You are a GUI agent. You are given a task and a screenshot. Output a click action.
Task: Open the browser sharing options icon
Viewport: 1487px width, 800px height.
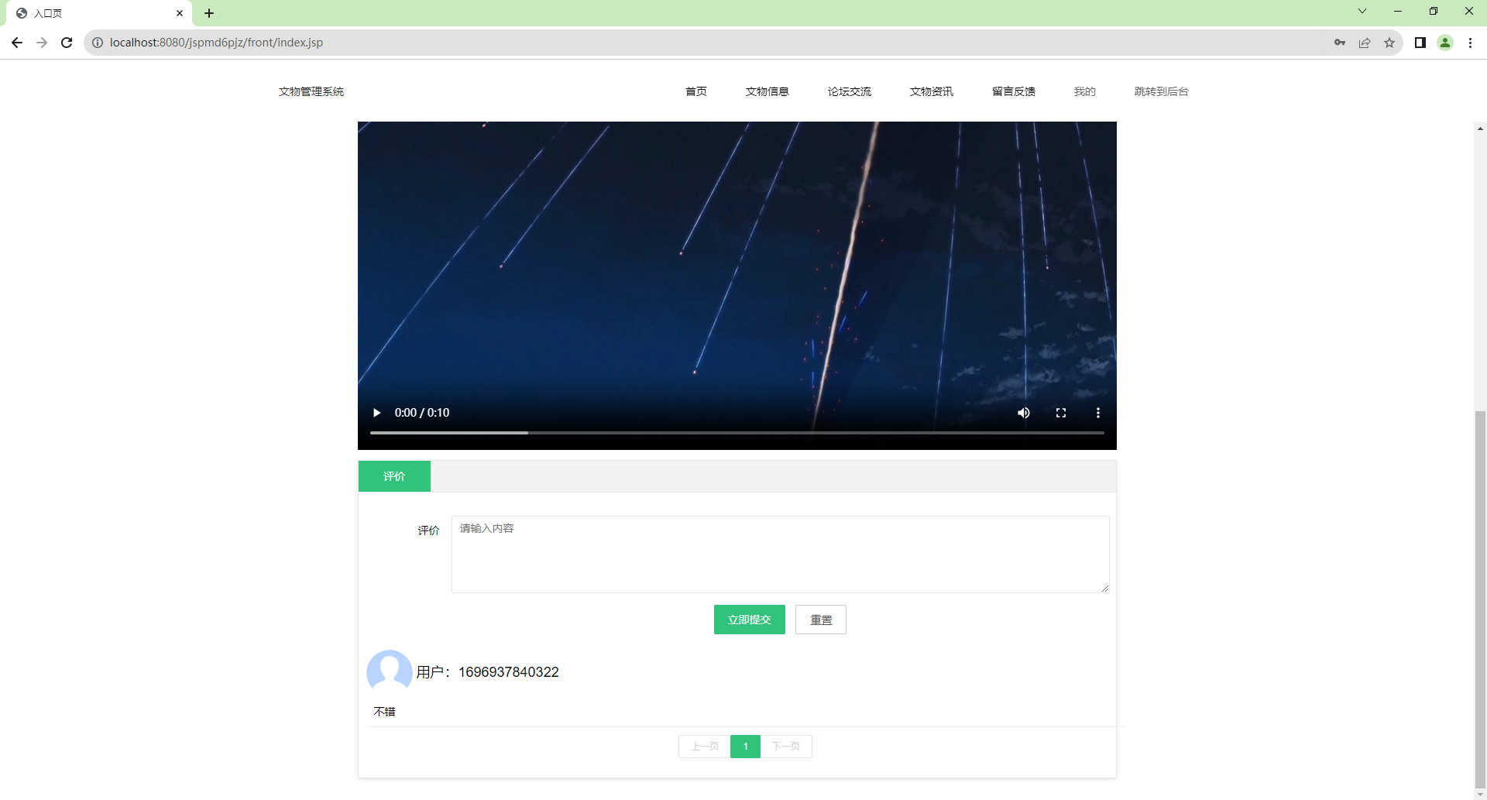click(x=1365, y=43)
